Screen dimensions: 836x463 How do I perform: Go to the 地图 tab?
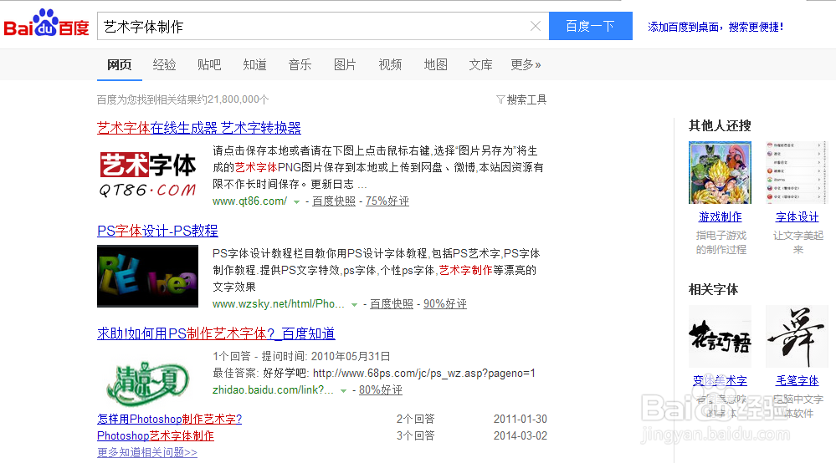(x=436, y=65)
